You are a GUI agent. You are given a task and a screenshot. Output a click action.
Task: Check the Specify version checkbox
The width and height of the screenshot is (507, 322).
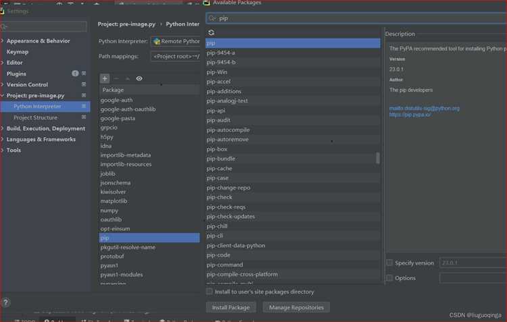coord(389,263)
